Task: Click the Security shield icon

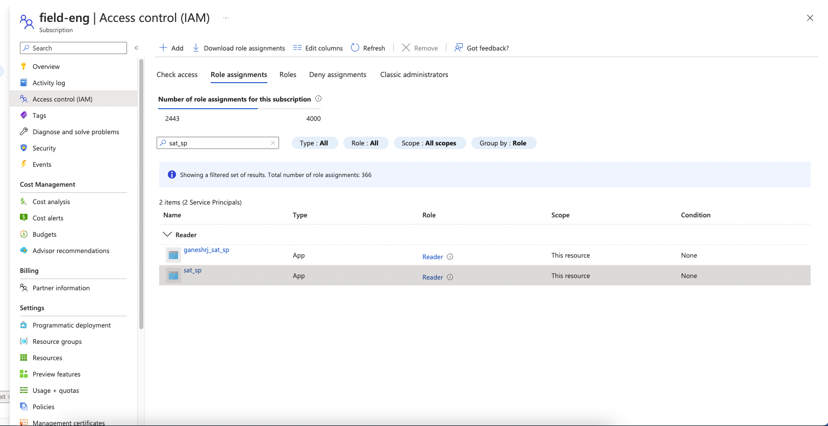Action: [23, 148]
